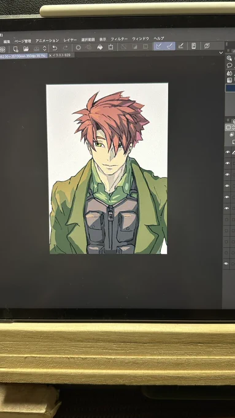The width and height of the screenshot is (235, 418).
Task: Select the magnifier-with-cursor tool icon
Action: tap(229, 58)
